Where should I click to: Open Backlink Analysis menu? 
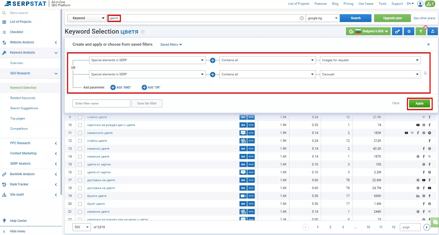[x=30, y=174]
